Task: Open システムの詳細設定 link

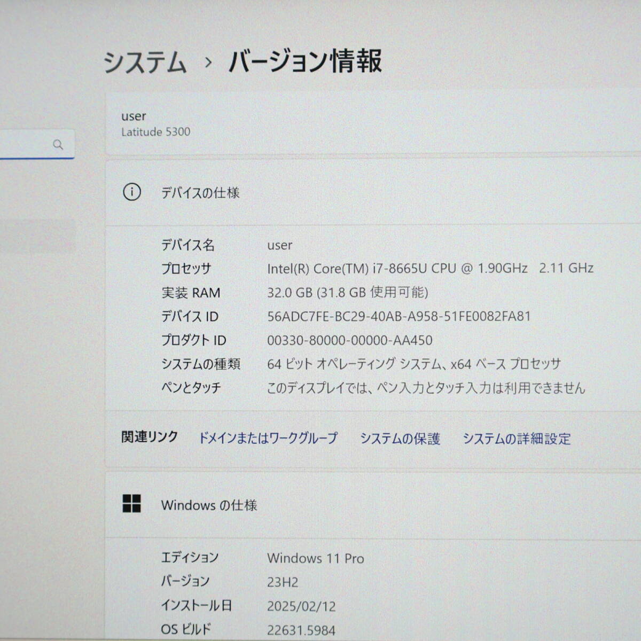Action: coord(517,439)
